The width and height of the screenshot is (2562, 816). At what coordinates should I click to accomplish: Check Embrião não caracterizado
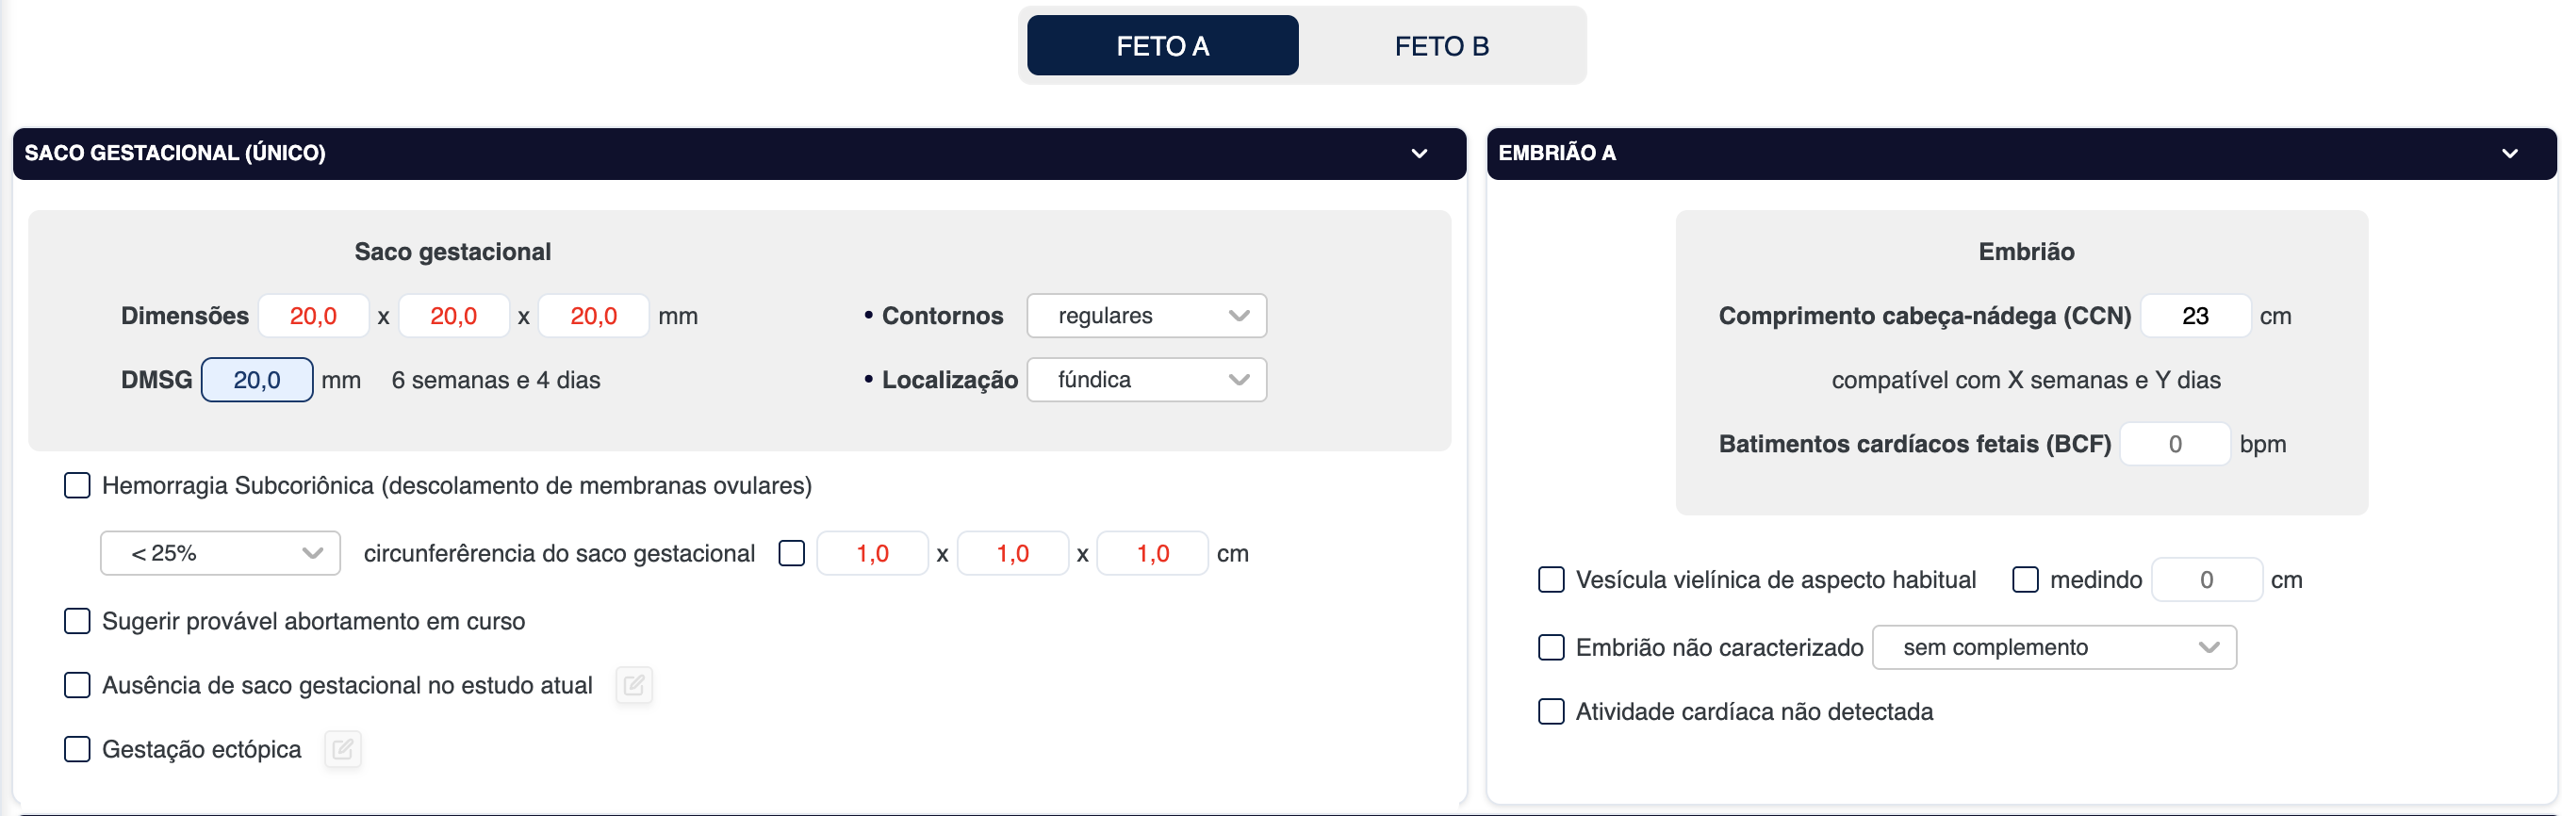[1551, 647]
